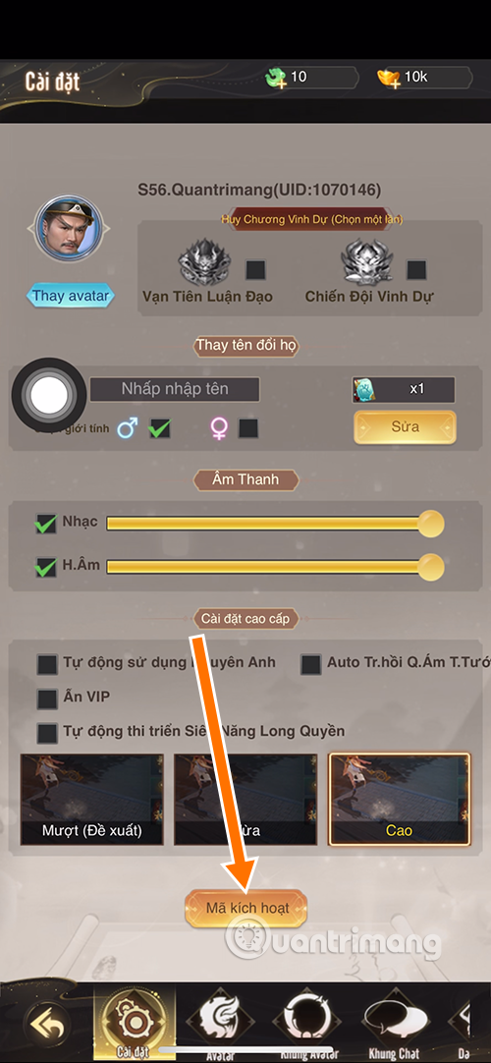This screenshot has height=1063, width=491.
Task: Click the Thay avatar button
Action: [70, 297]
